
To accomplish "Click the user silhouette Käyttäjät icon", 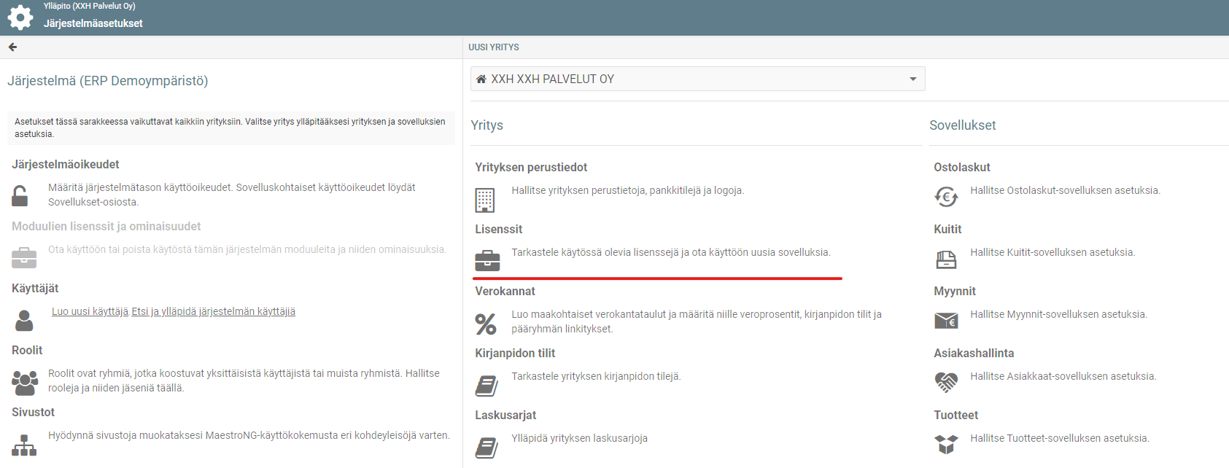I will [x=24, y=320].
